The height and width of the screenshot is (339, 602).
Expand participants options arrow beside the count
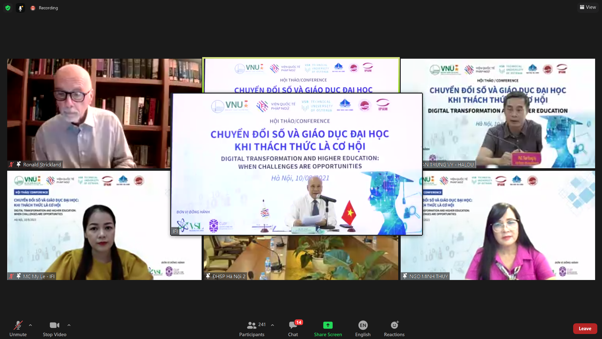272,325
